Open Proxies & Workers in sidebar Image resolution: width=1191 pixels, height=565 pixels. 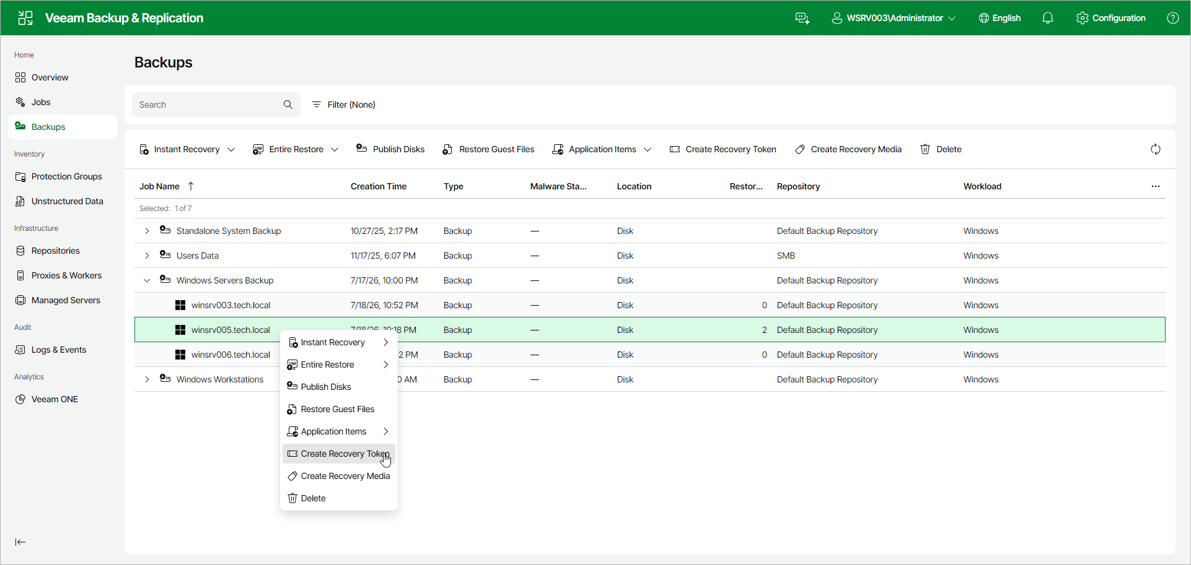coord(63,275)
